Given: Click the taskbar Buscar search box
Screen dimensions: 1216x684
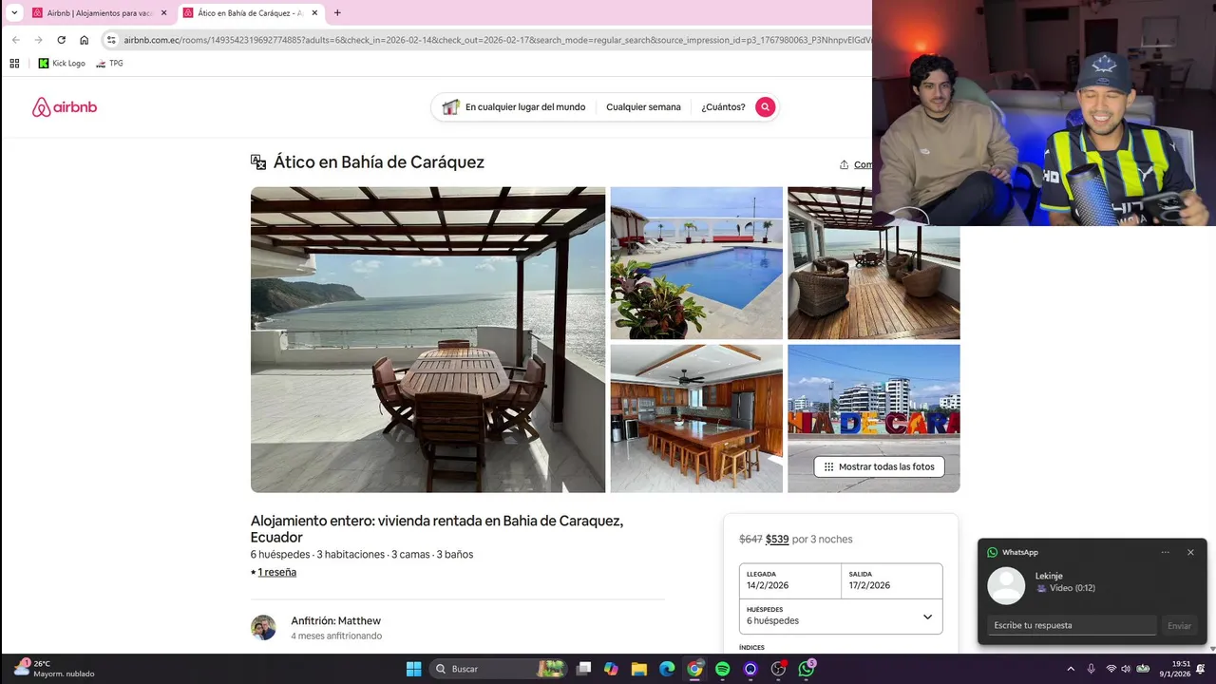Looking at the screenshot, I should pyautogui.click(x=499, y=669).
